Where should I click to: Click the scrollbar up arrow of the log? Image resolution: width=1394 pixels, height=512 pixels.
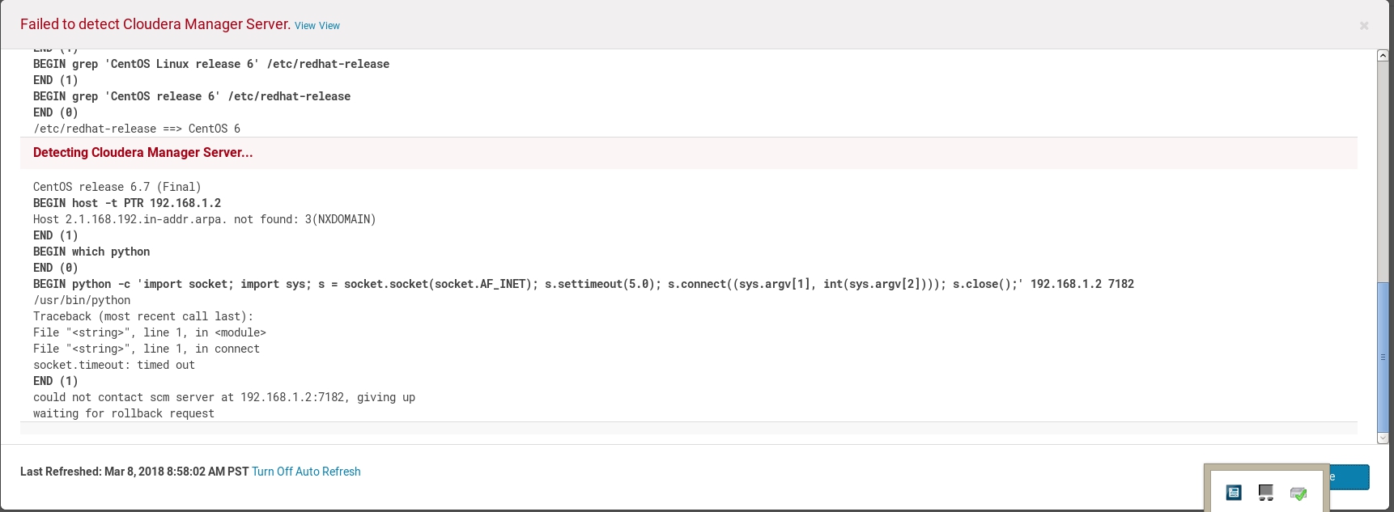click(1383, 56)
